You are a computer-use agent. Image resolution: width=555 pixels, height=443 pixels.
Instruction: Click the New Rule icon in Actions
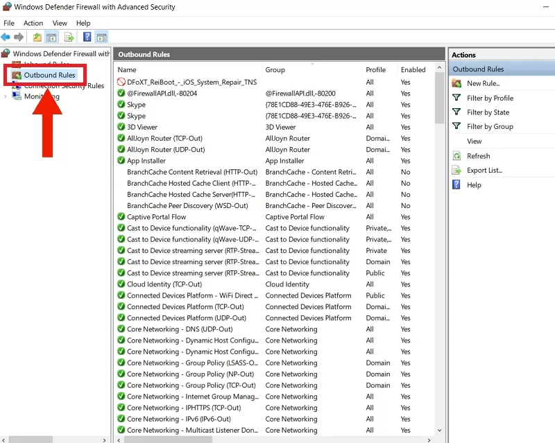point(456,83)
